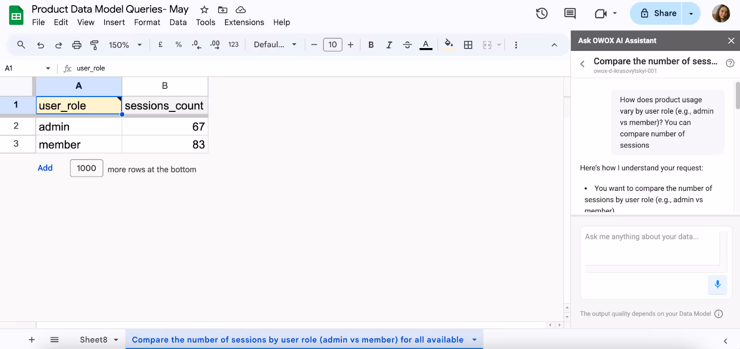740x349 pixels.
Task: Open the Data menu
Action: [x=178, y=22]
